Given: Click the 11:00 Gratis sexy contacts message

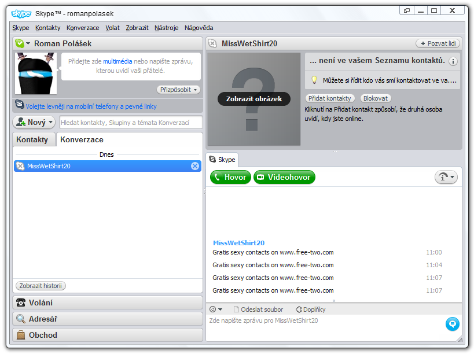Looking at the screenshot, I should pos(273,252).
